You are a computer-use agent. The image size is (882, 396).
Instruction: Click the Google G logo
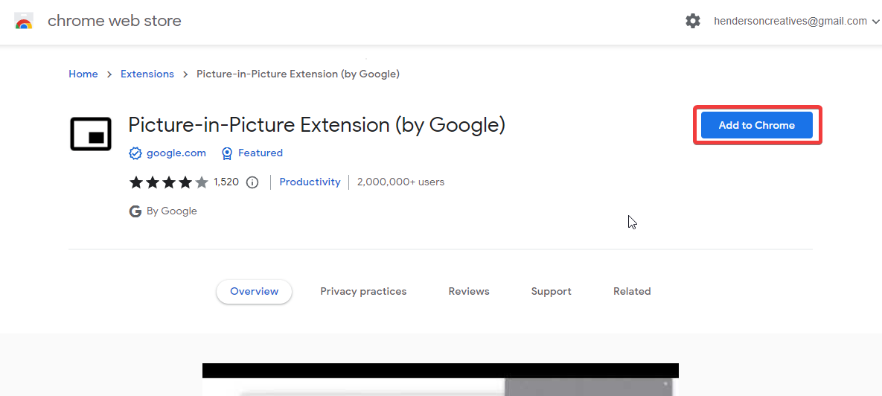[x=135, y=211]
